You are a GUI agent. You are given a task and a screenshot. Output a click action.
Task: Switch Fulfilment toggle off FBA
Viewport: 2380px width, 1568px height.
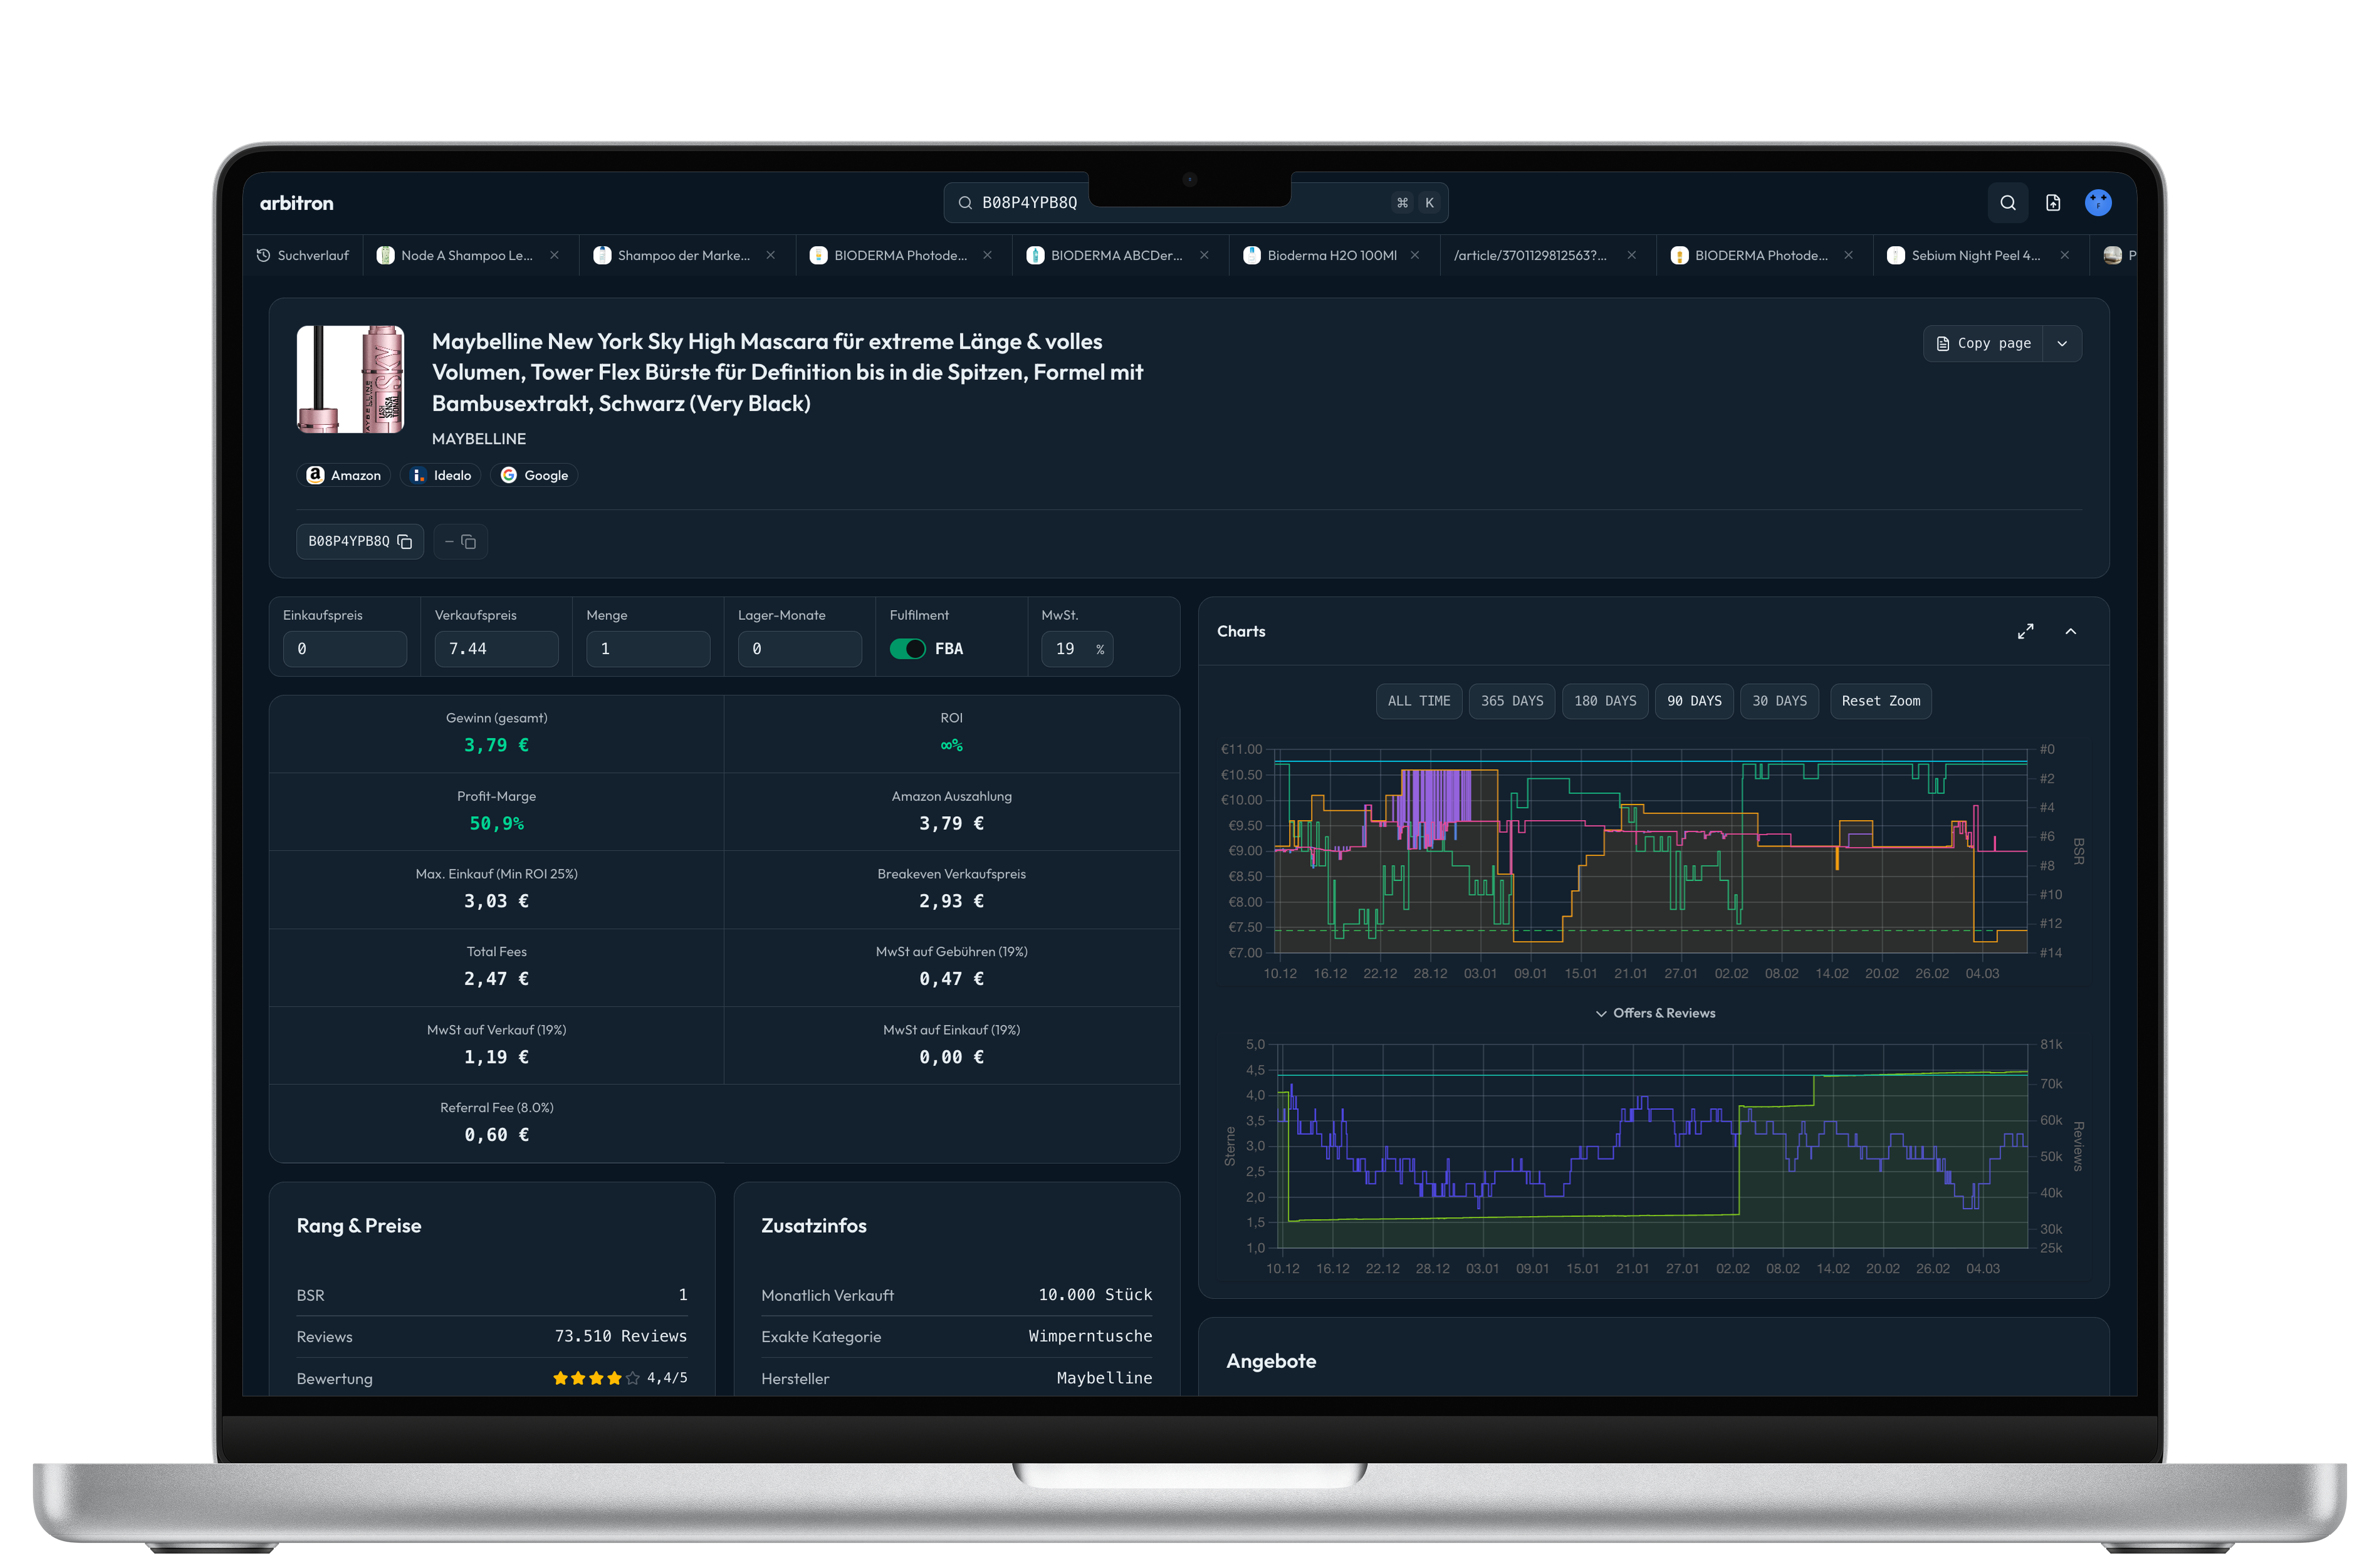(908, 648)
